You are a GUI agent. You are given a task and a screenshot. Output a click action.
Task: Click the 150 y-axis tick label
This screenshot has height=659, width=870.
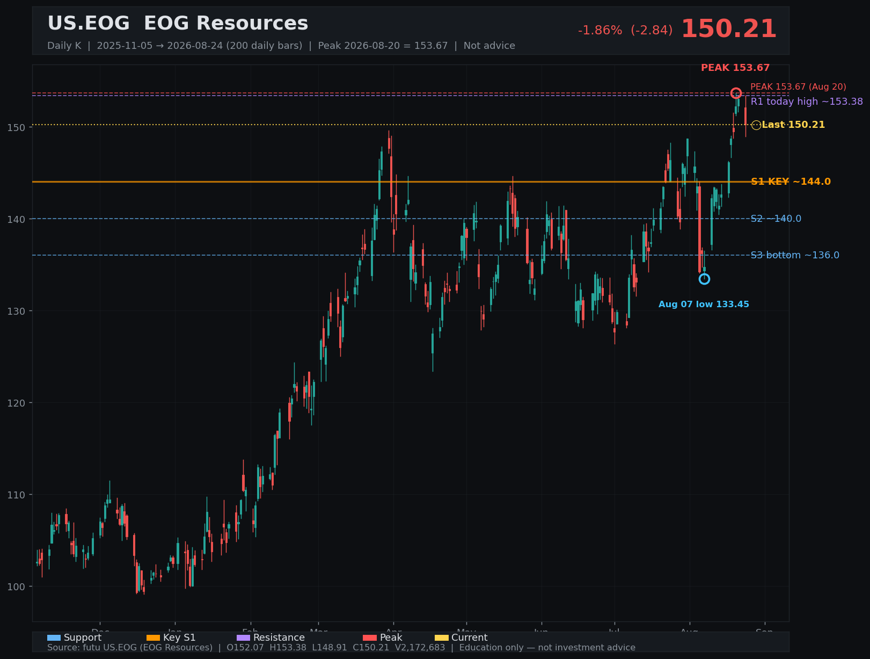(x=16, y=127)
